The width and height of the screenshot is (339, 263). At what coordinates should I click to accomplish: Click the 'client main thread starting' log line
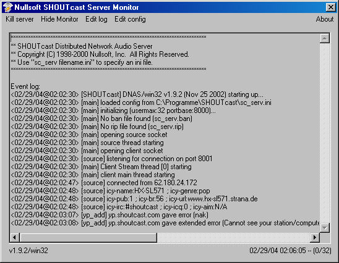pyautogui.click(x=93, y=175)
